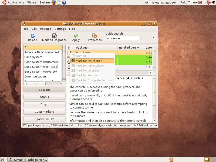
Task: Click the Origin button
Action: point(45,104)
